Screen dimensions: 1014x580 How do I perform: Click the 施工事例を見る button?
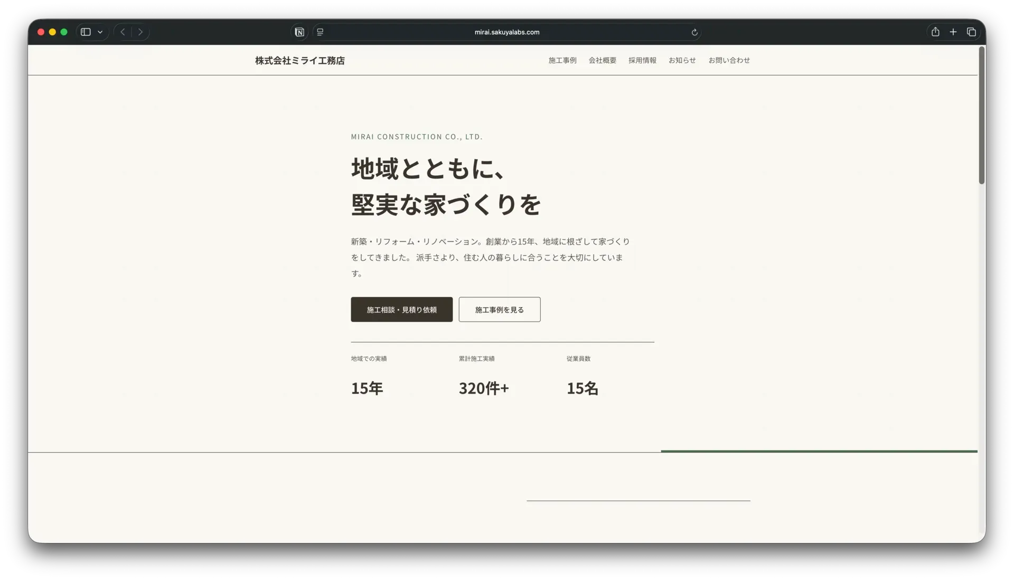point(500,310)
